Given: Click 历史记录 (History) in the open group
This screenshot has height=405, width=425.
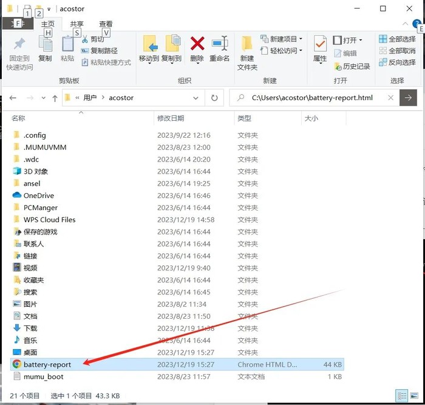Looking at the screenshot, I should coord(352,66).
